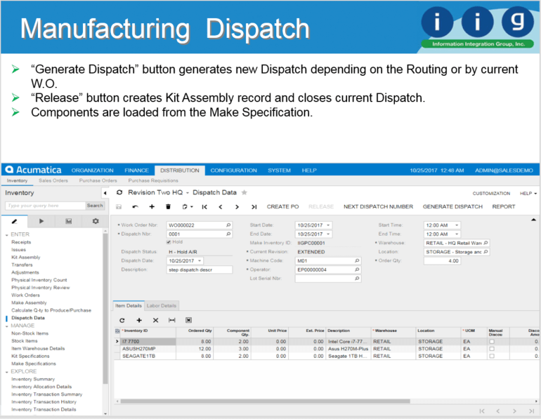Open the SYSTEM menu

coord(279,171)
